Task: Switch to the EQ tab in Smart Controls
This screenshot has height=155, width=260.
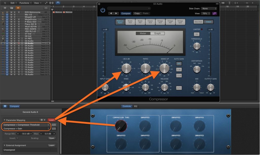Action: (x=136, y=106)
